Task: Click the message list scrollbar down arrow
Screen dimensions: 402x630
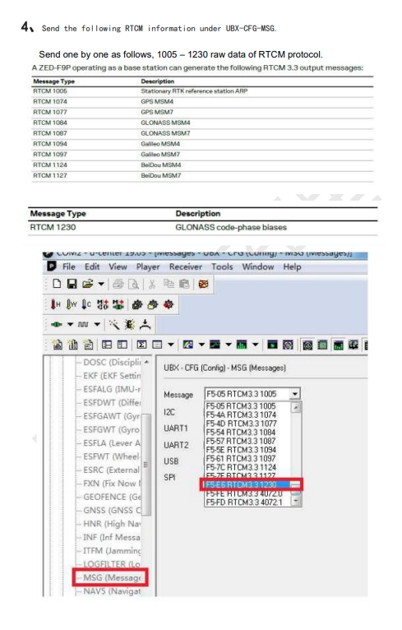Action: 296,501
